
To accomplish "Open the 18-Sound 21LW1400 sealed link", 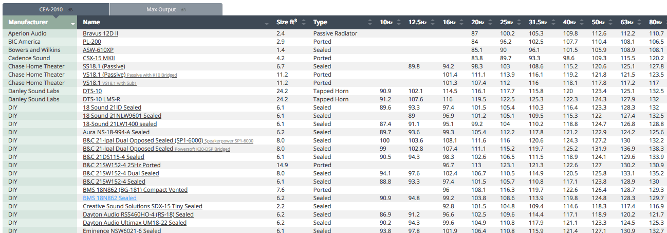I will pyautogui.click(x=120, y=124).
